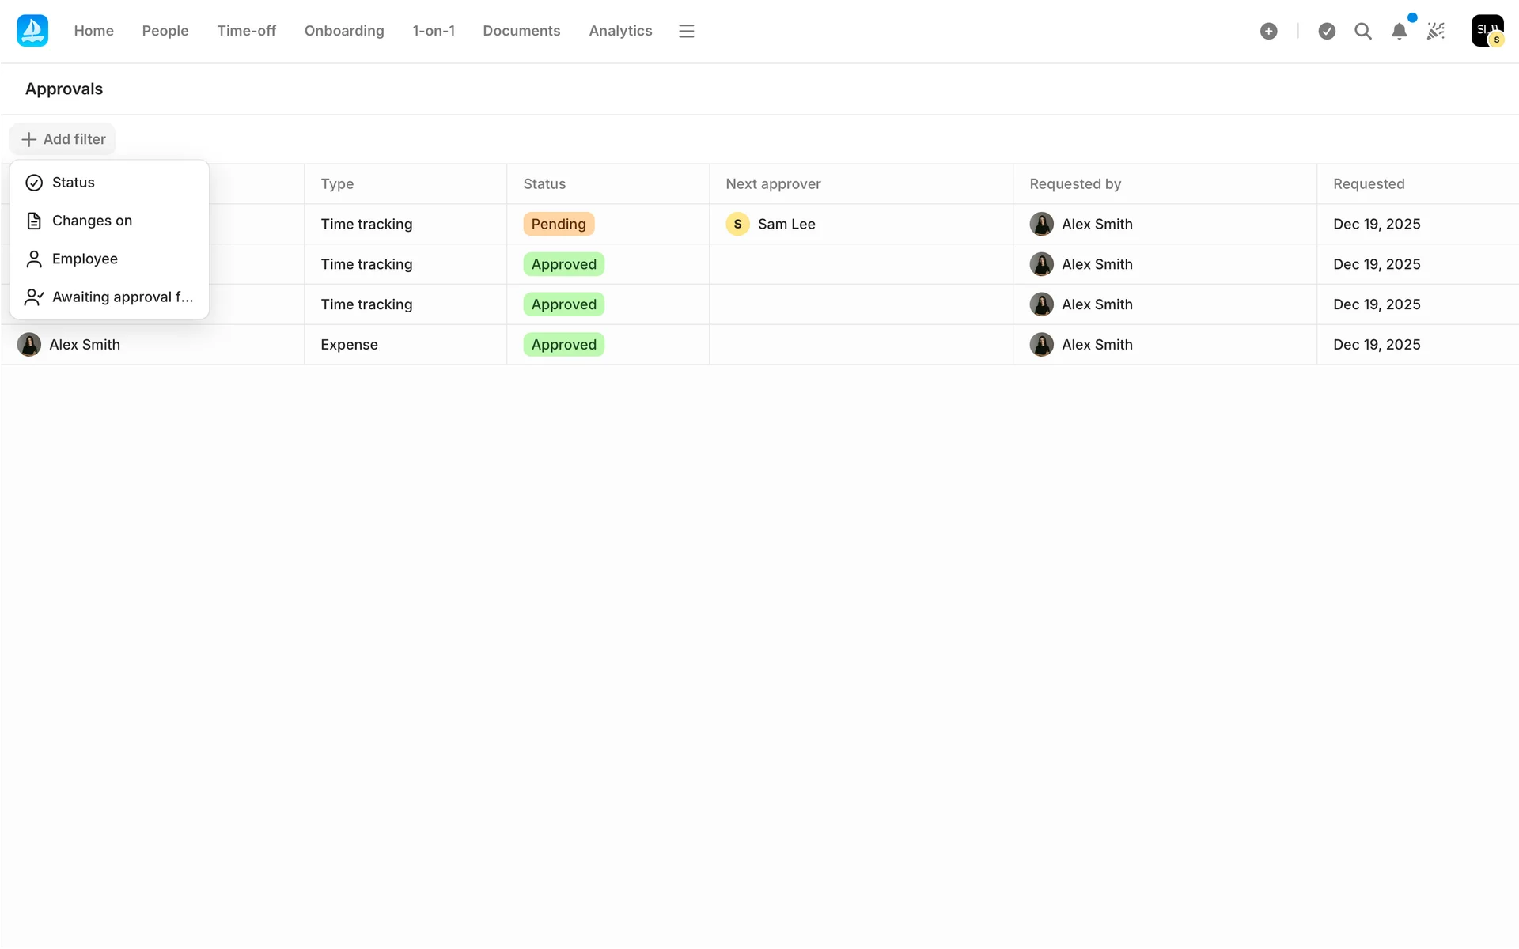Open the Analytics tab
Viewport: 1519px width, 949px height.
tap(620, 31)
